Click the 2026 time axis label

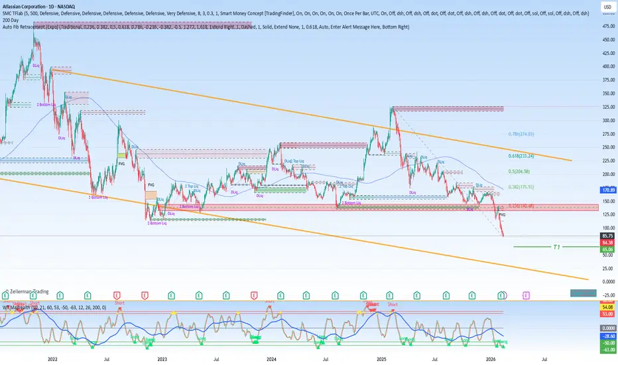(x=491, y=359)
